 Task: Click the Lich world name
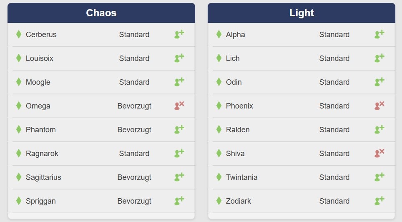pyautogui.click(x=233, y=58)
